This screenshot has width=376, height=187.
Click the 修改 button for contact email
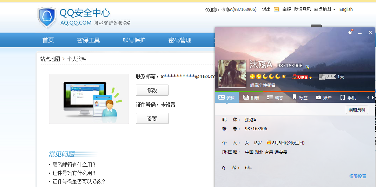pyautogui.click(x=152, y=90)
